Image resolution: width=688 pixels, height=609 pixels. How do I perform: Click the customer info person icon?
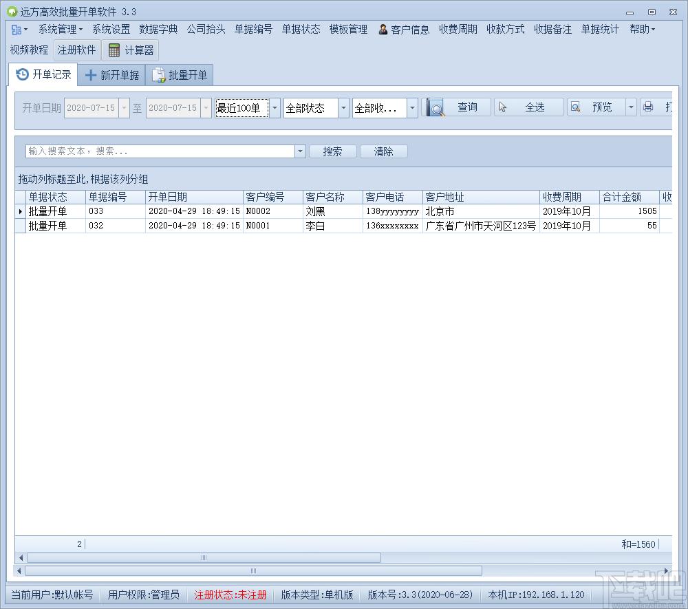pyautogui.click(x=383, y=30)
